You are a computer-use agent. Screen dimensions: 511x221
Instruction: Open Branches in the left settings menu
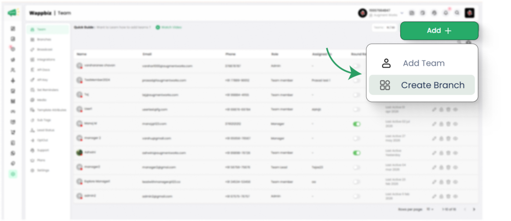[44, 39]
